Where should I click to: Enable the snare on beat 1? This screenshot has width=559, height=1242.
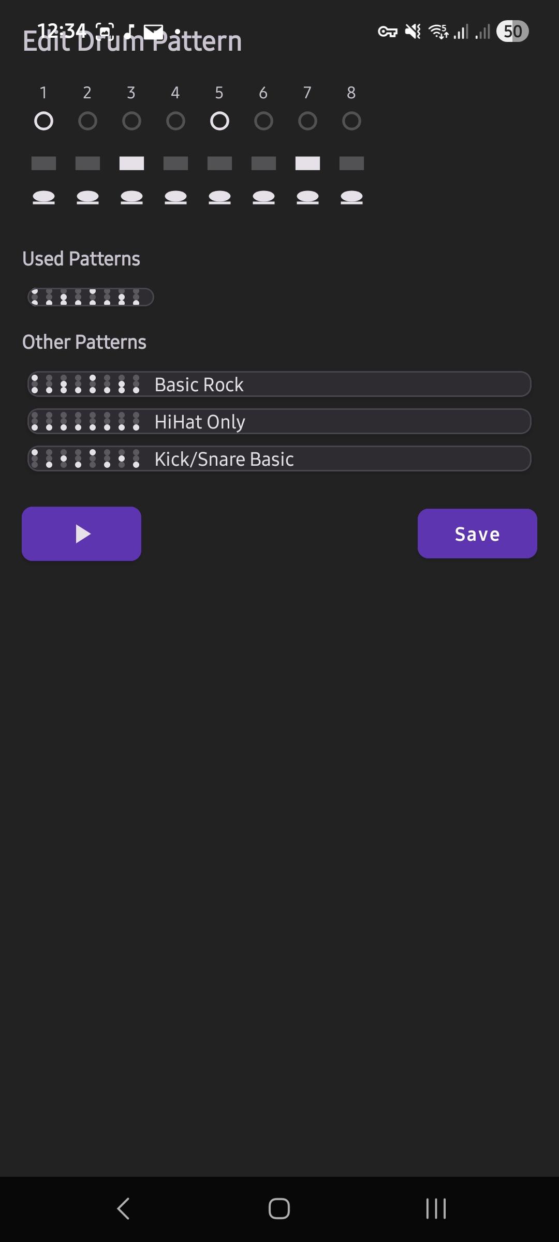click(x=43, y=164)
